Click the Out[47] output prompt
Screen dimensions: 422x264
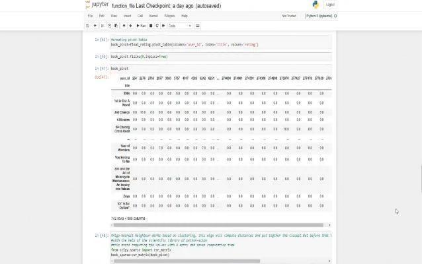point(101,77)
